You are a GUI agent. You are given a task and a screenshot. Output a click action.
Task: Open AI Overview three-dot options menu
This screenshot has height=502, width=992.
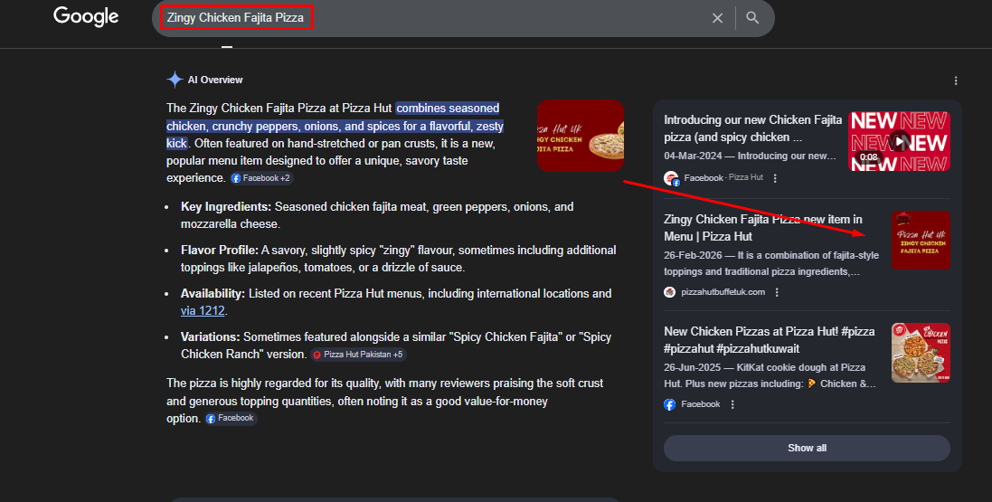(x=956, y=81)
